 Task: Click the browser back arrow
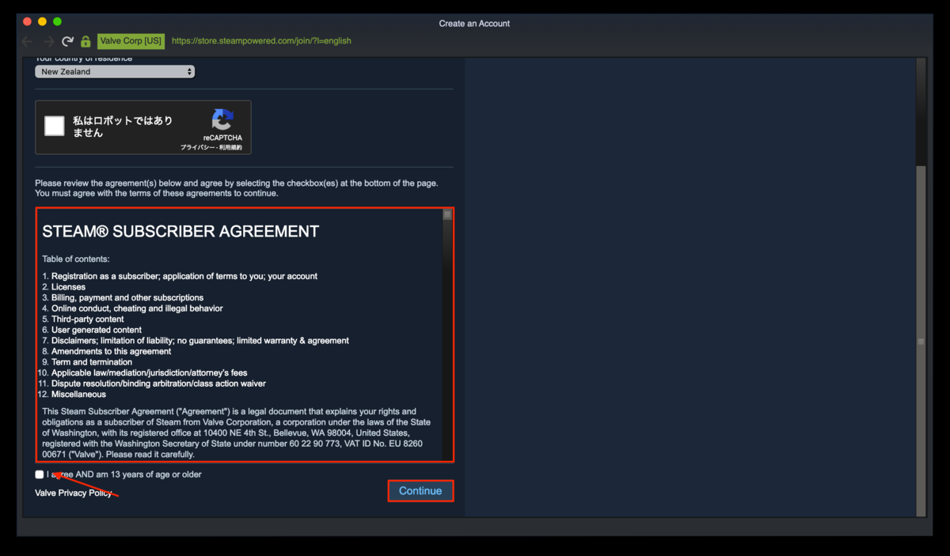coord(28,41)
